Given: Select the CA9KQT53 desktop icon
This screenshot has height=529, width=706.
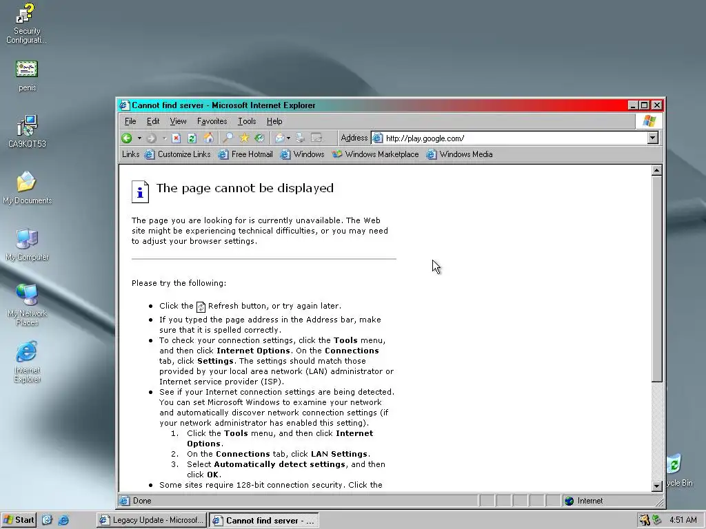Looking at the screenshot, I should coord(27,132).
